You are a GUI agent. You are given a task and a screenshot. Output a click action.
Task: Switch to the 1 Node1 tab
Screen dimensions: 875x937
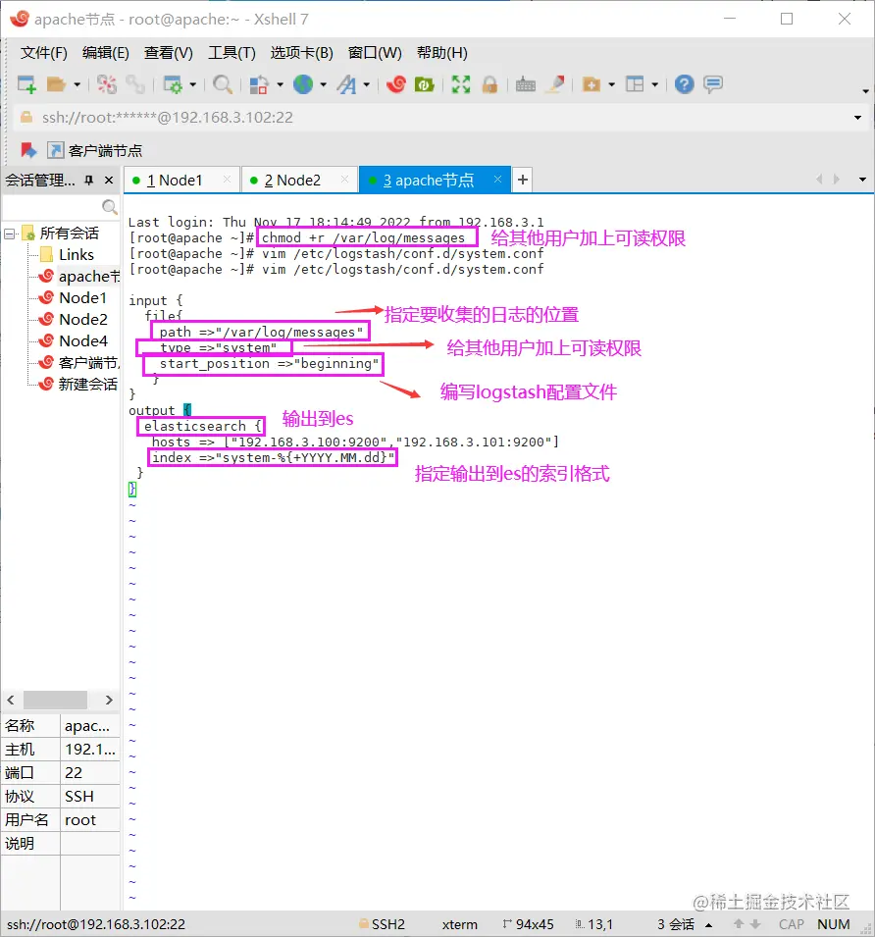pyautogui.click(x=175, y=180)
